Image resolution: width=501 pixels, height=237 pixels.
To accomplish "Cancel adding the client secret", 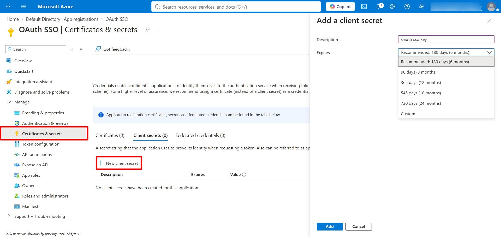I will point(359,226).
